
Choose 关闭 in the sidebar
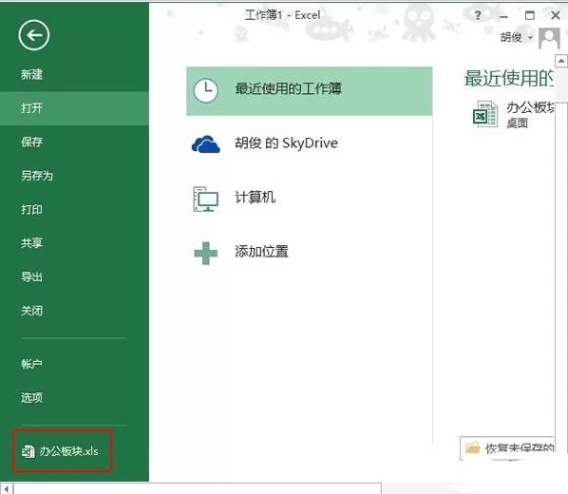pos(32,311)
